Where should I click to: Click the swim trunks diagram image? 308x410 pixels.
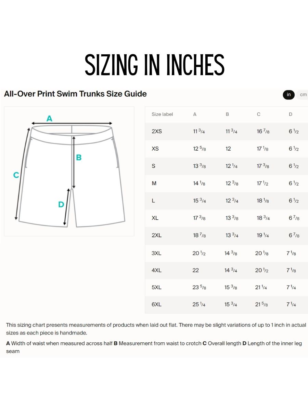tap(69, 171)
